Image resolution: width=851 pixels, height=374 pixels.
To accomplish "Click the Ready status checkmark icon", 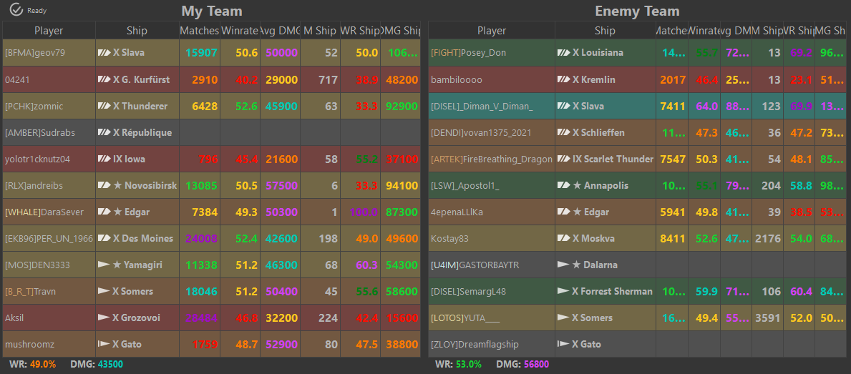I will coord(16,10).
